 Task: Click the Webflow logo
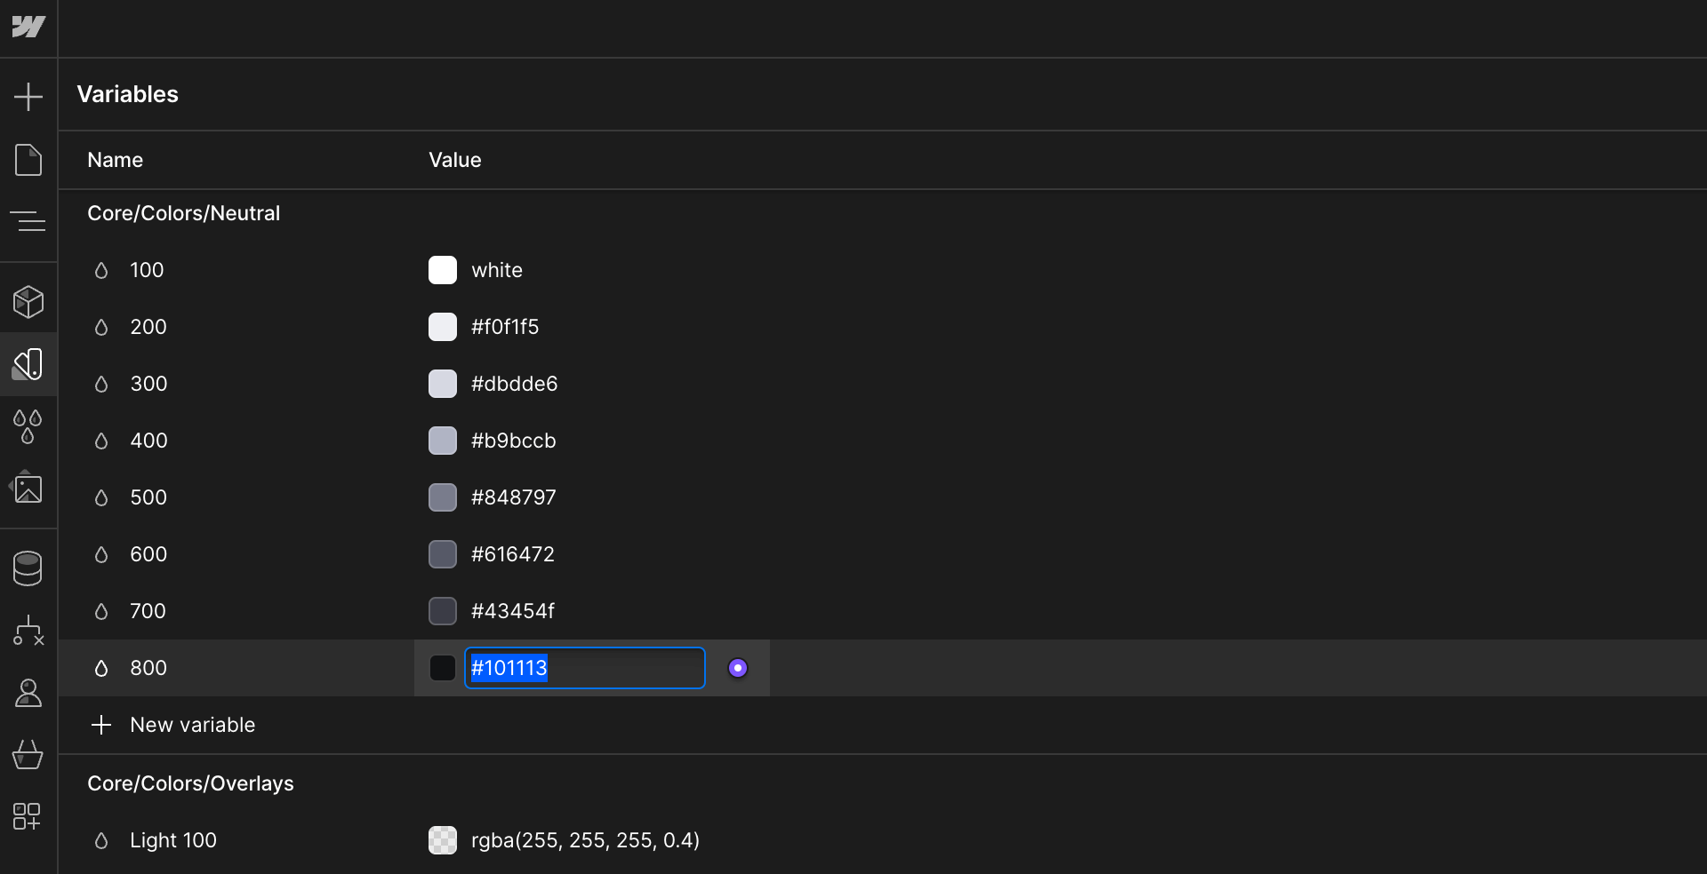tap(29, 27)
